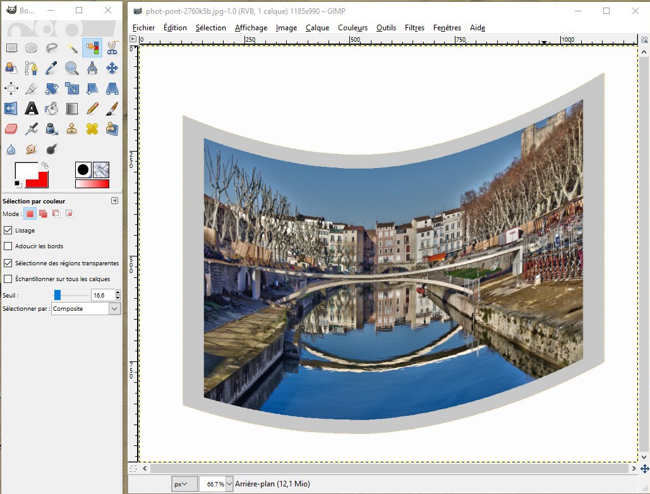Open the Filtres menu

414,28
